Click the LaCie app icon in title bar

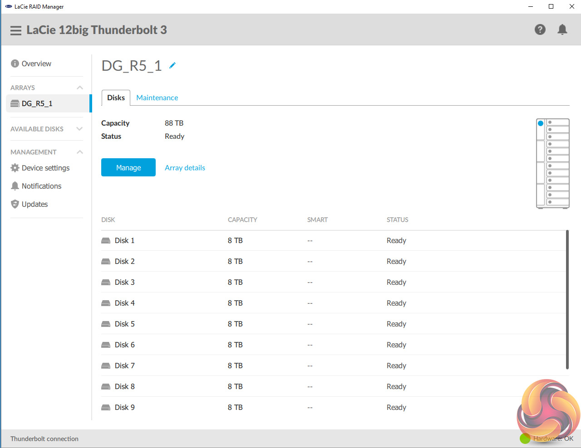click(x=9, y=6)
